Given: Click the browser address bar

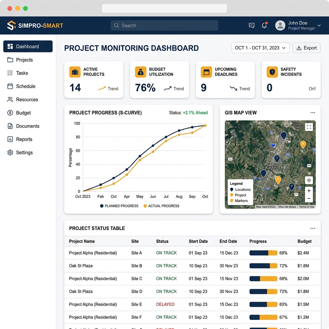Looking at the screenshot, I should coord(164,8).
